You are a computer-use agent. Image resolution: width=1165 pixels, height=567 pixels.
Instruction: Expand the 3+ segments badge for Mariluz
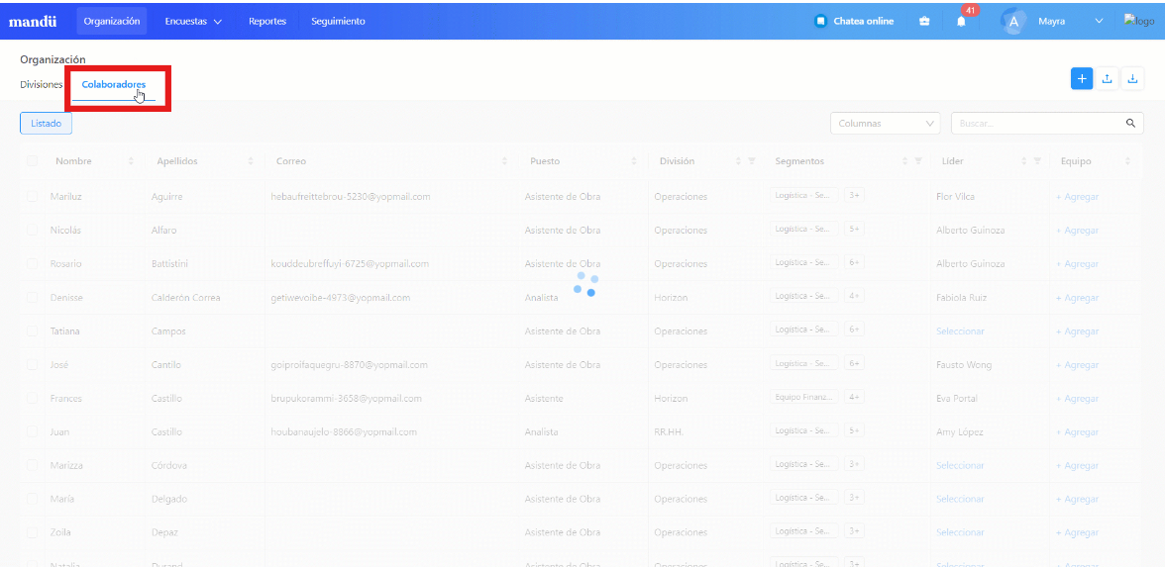[x=854, y=195]
